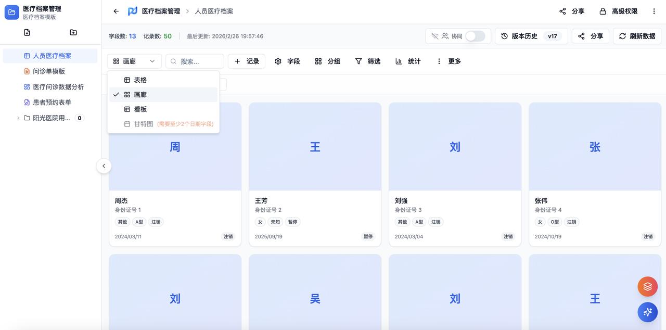This screenshot has width=666, height=330.
Task: Click the back arrow in header
Action: click(x=116, y=11)
